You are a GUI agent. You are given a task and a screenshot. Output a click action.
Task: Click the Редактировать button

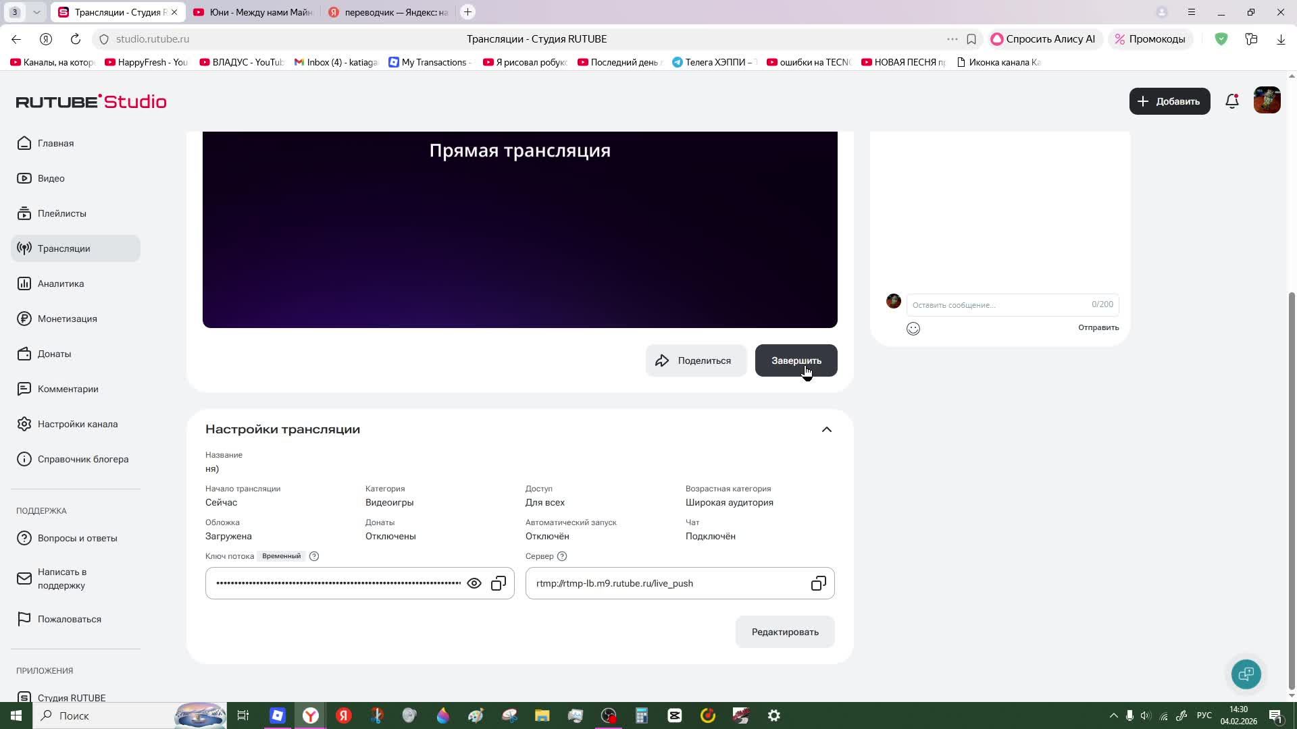(x=784, y=632)
